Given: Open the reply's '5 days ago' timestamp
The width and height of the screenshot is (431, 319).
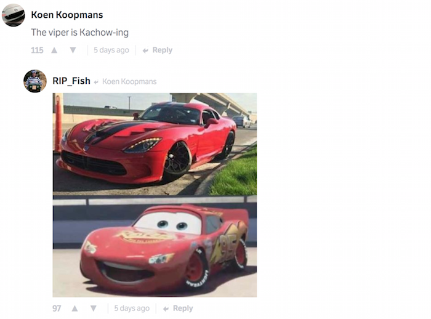Looking at the screenshot, I should (132, 309).
